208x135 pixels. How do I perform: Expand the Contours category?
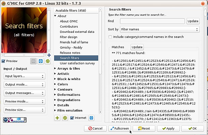coord(55,89)
